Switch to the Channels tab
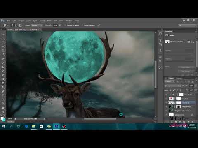The width and height of the screenshot is (198, 148). click(x=179, y=78)
